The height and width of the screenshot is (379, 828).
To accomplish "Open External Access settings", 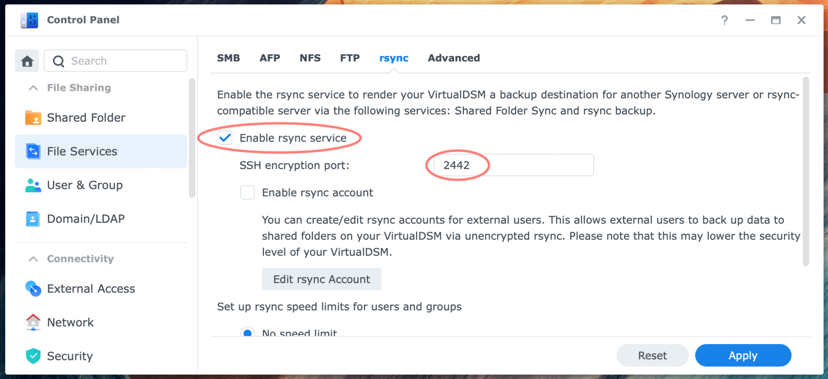I will 34,289.
